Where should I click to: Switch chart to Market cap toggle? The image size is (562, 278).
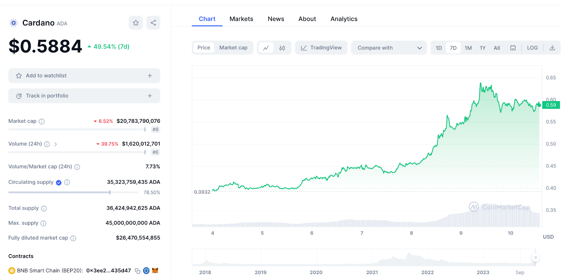point(233,48)
